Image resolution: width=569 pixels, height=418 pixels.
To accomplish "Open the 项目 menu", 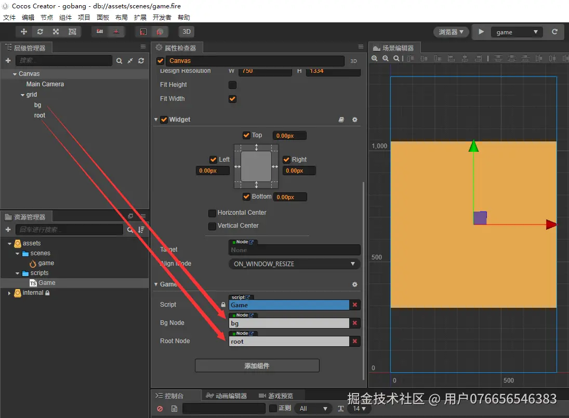I will coord(84,18).
